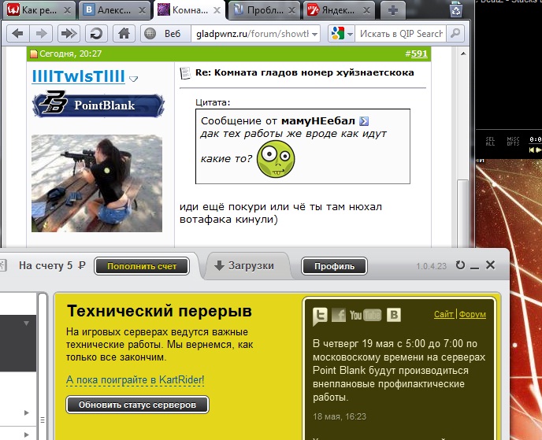
Task: Open the closed tabs trash bin
Action: pyautogui.click(x=456, y=9)
